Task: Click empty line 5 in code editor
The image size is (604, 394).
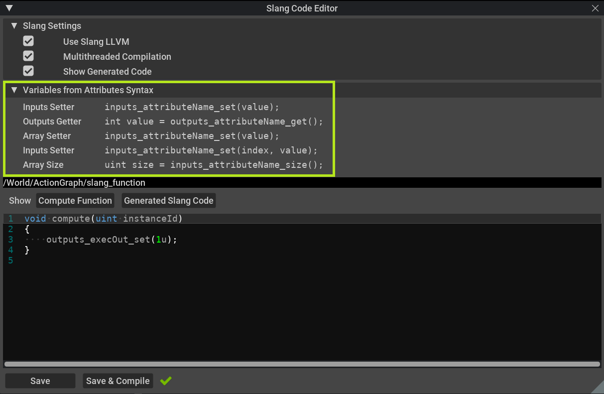Action: point(149,261)
